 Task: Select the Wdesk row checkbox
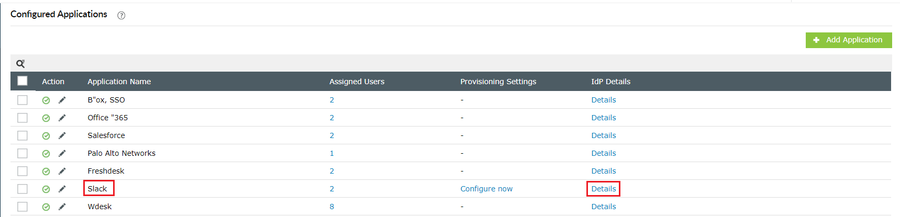coord(23,207)
